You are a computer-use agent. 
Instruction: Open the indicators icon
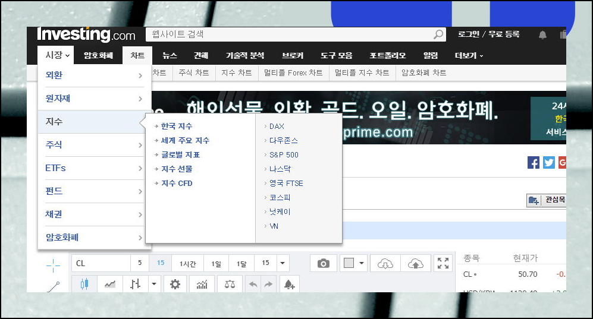click(x=202, y=284)
